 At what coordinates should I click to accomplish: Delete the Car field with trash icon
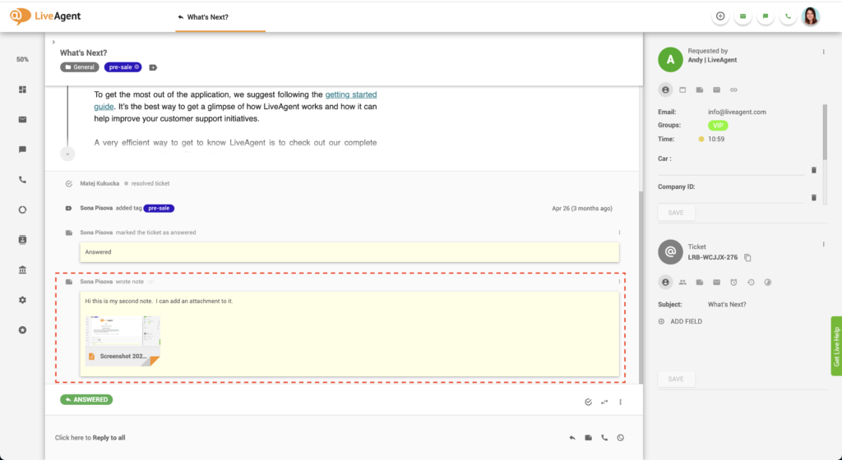click(813, 169)
